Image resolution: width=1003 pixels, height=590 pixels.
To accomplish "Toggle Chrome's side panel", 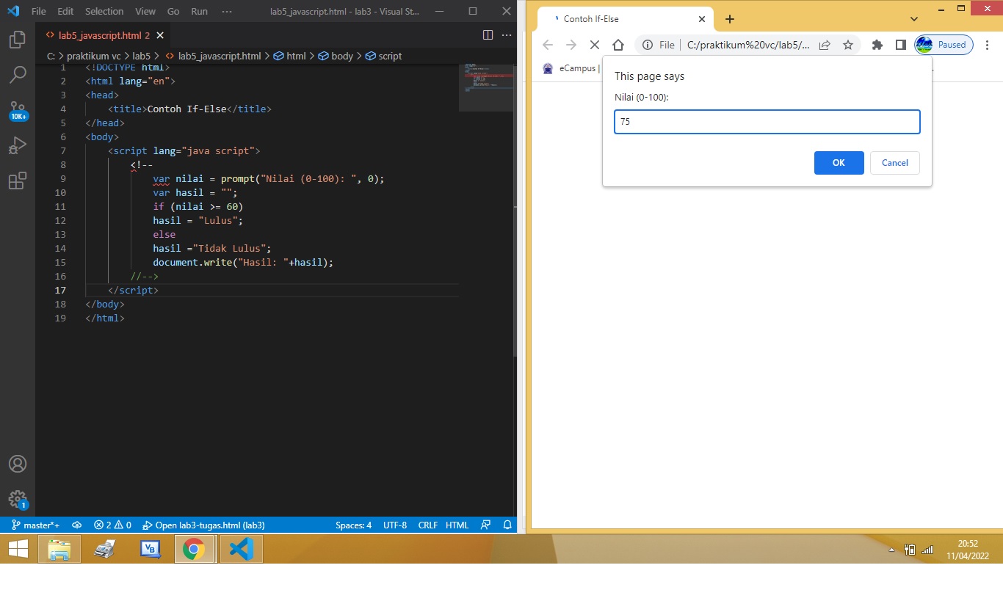I will 900,45.
